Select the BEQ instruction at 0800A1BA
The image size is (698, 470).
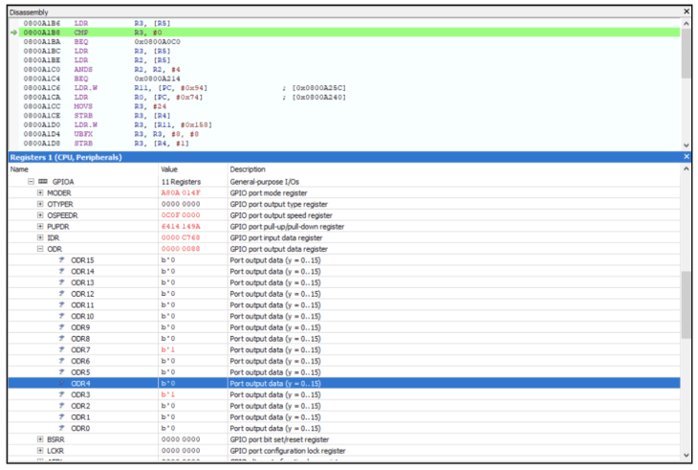point(81,42)
